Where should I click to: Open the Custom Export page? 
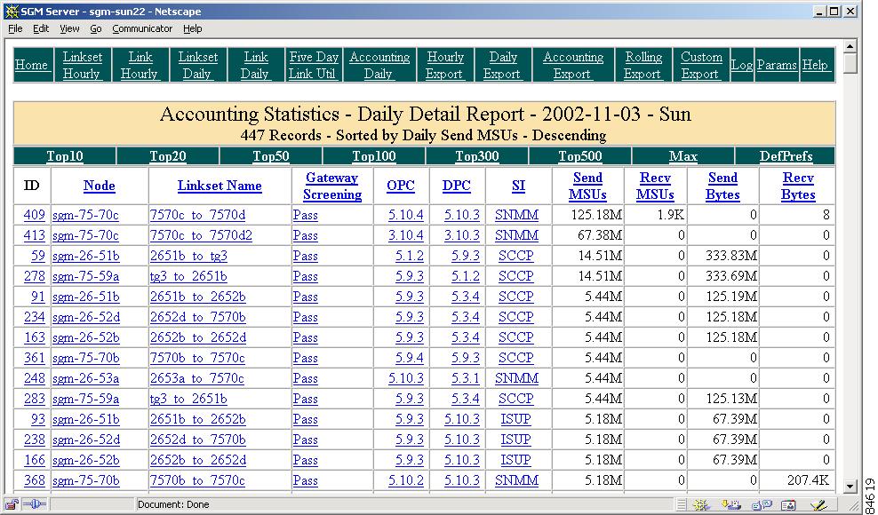point(701,65)
